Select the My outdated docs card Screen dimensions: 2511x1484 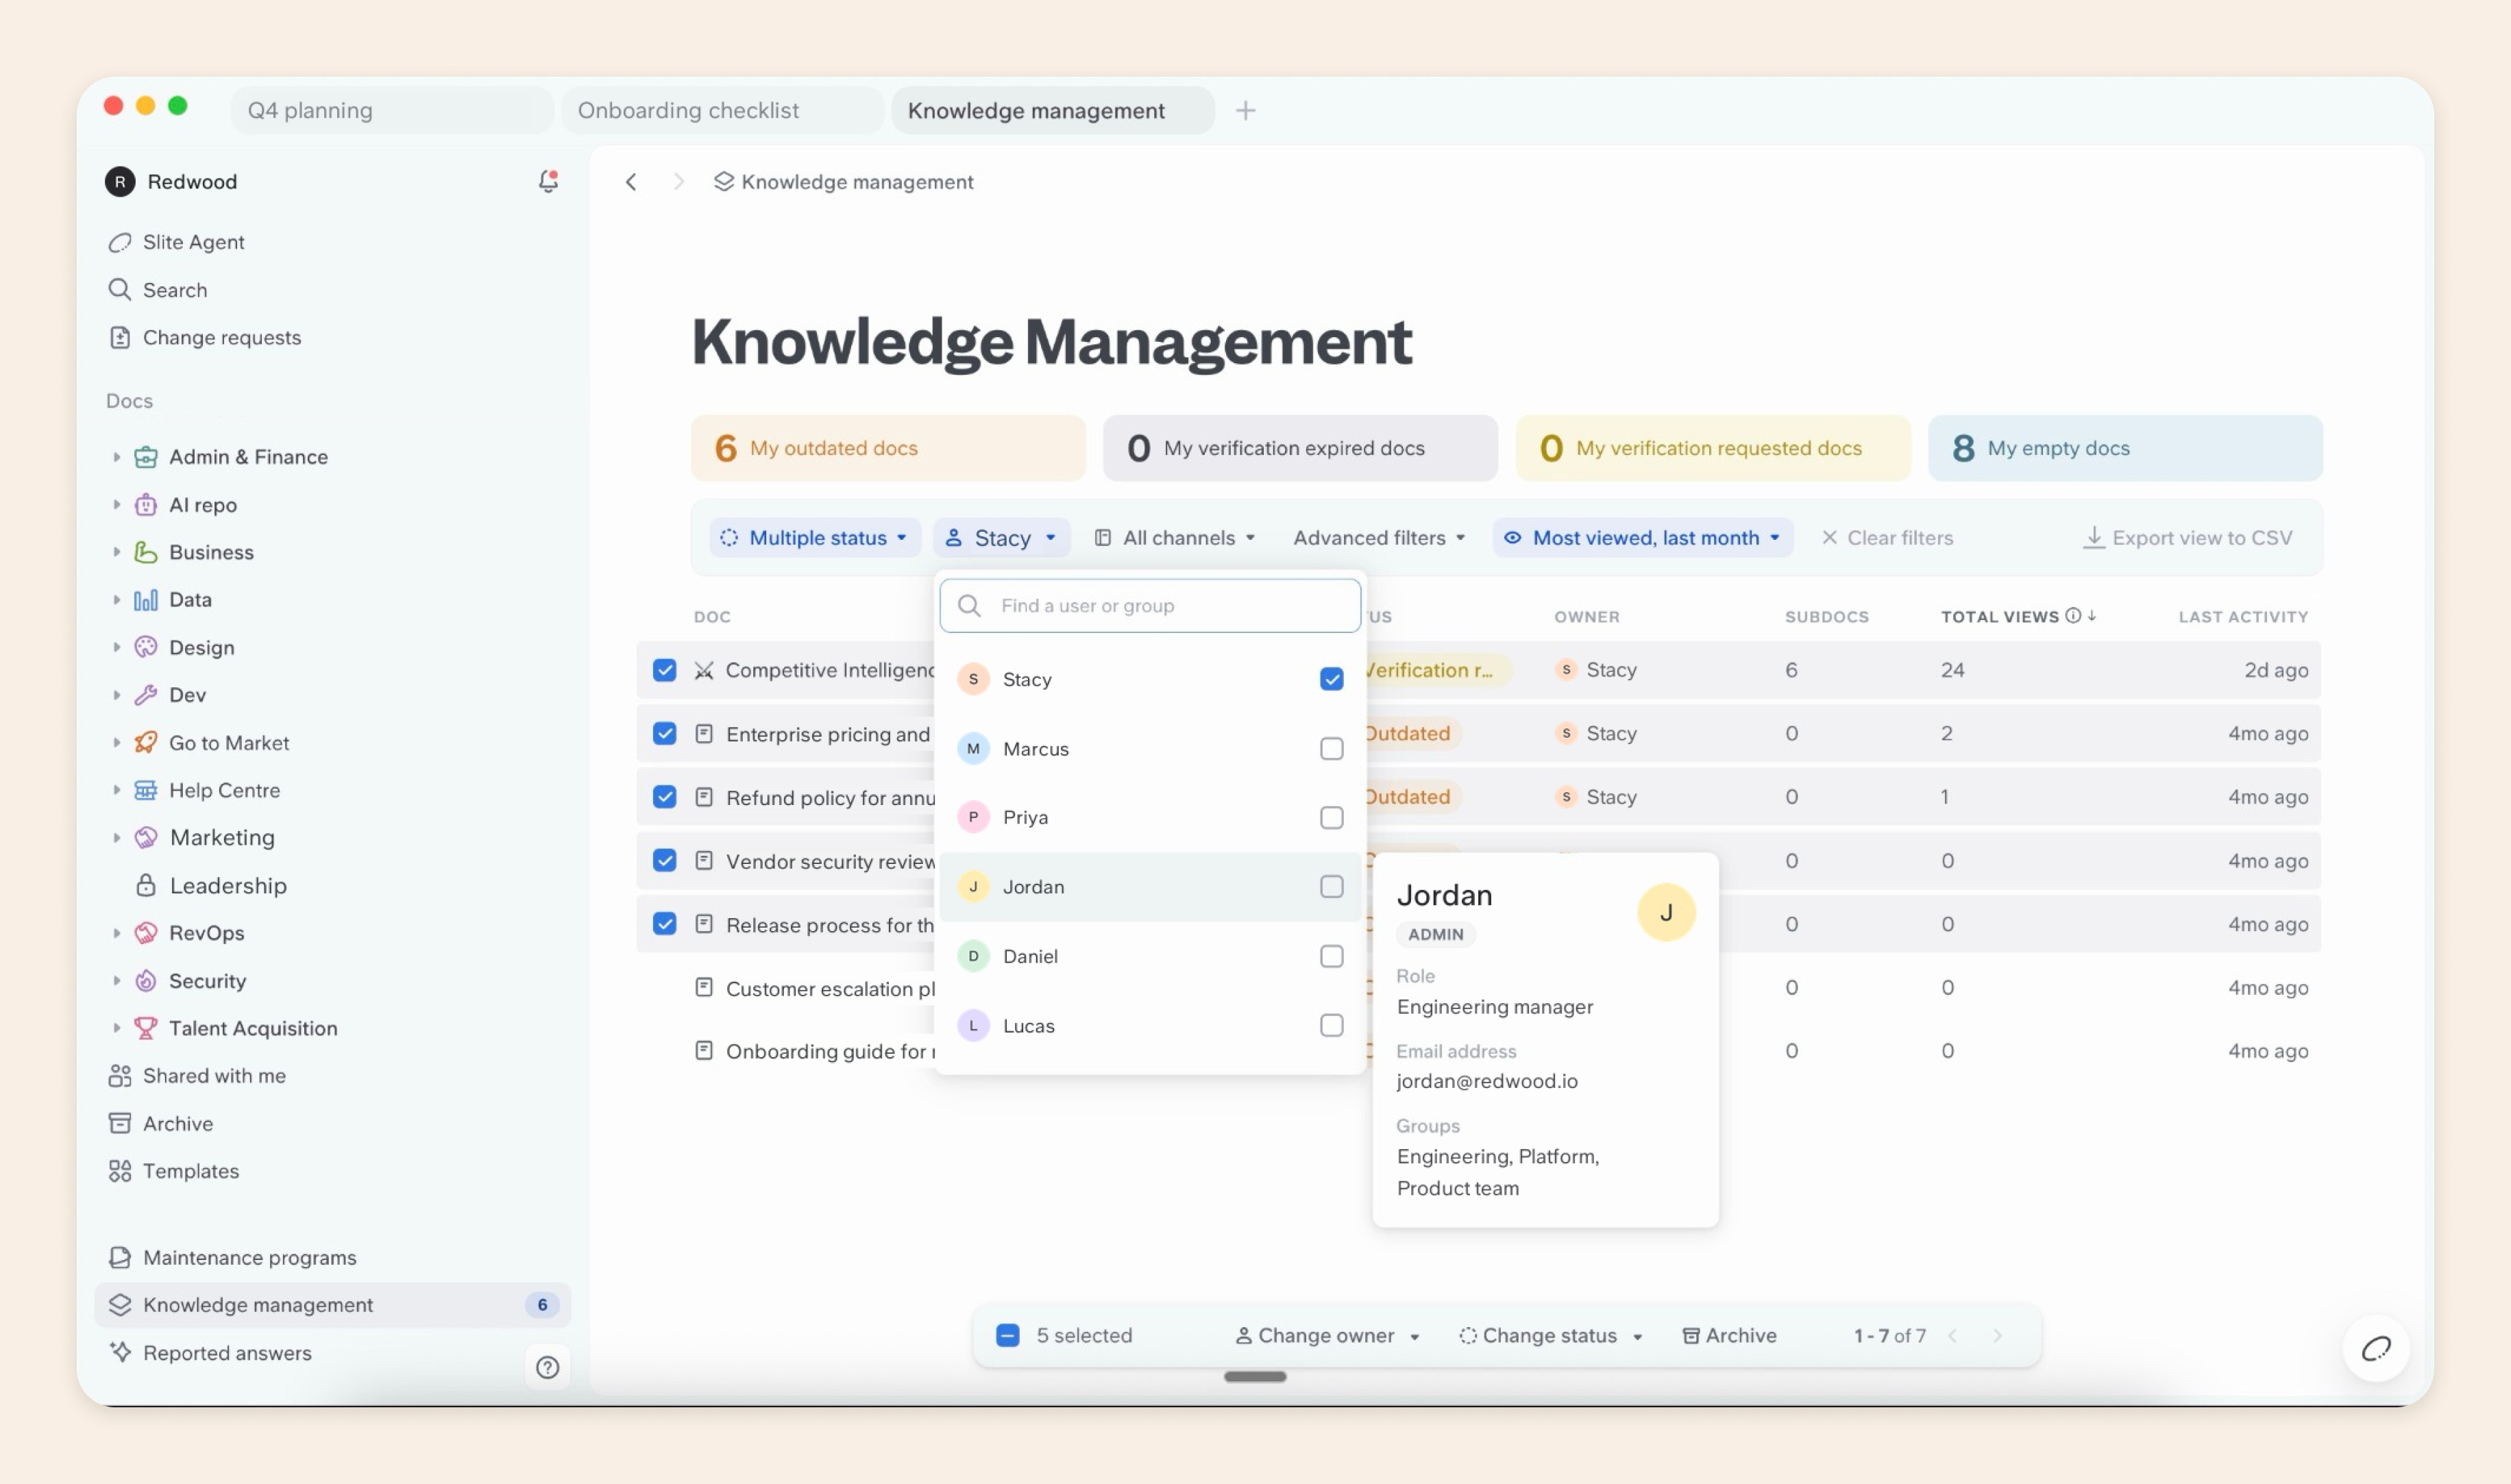(x=888, y=448)
